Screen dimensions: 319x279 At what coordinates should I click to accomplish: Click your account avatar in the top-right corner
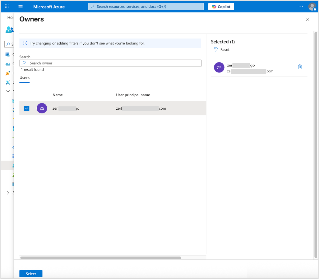(312, 7)
